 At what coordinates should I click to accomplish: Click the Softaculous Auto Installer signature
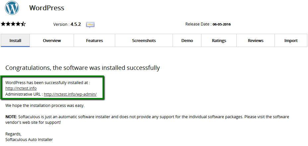coord(29,140)
